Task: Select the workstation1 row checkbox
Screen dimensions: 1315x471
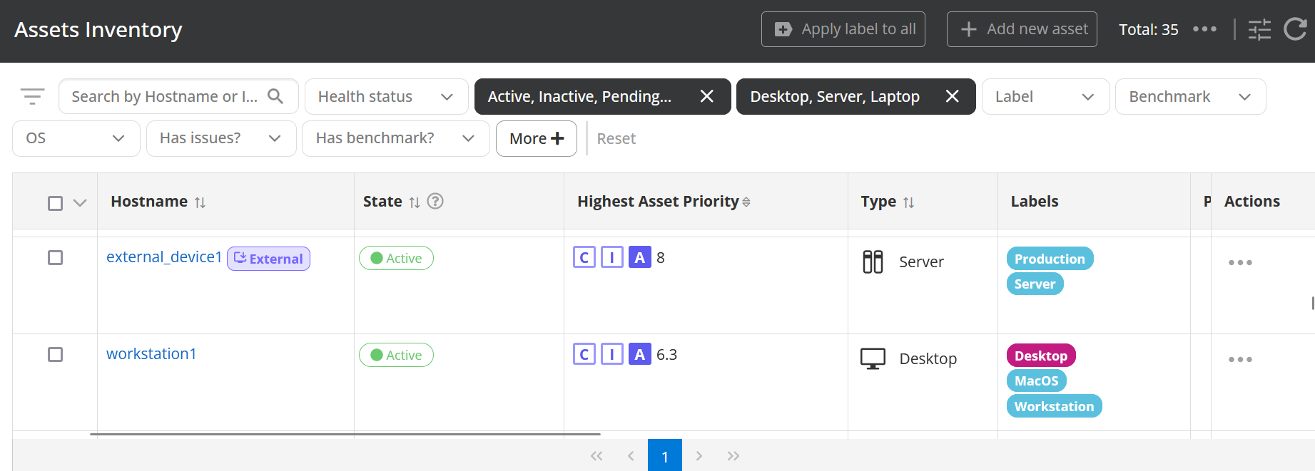Action: pyautogui.click(x=55, y=355)
